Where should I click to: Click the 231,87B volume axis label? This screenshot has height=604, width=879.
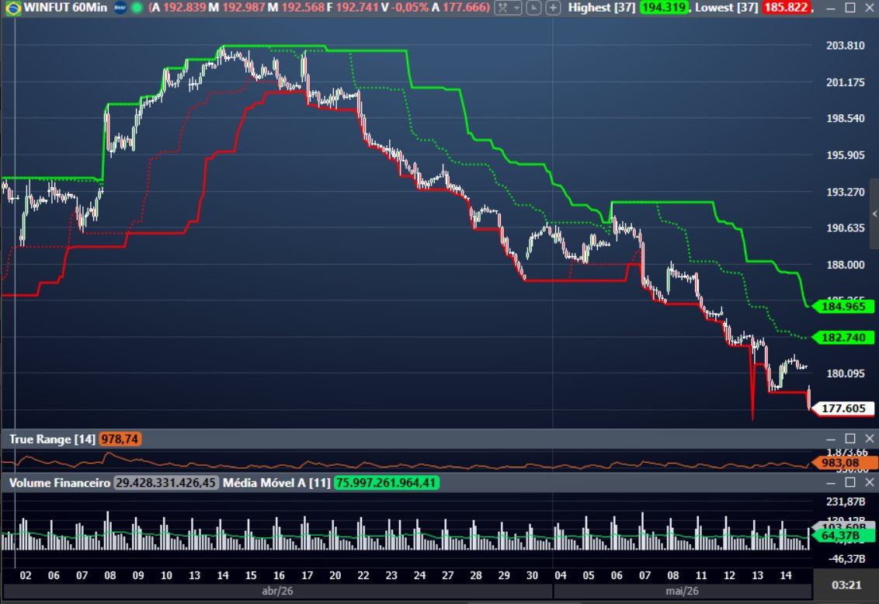click(846, 502)
